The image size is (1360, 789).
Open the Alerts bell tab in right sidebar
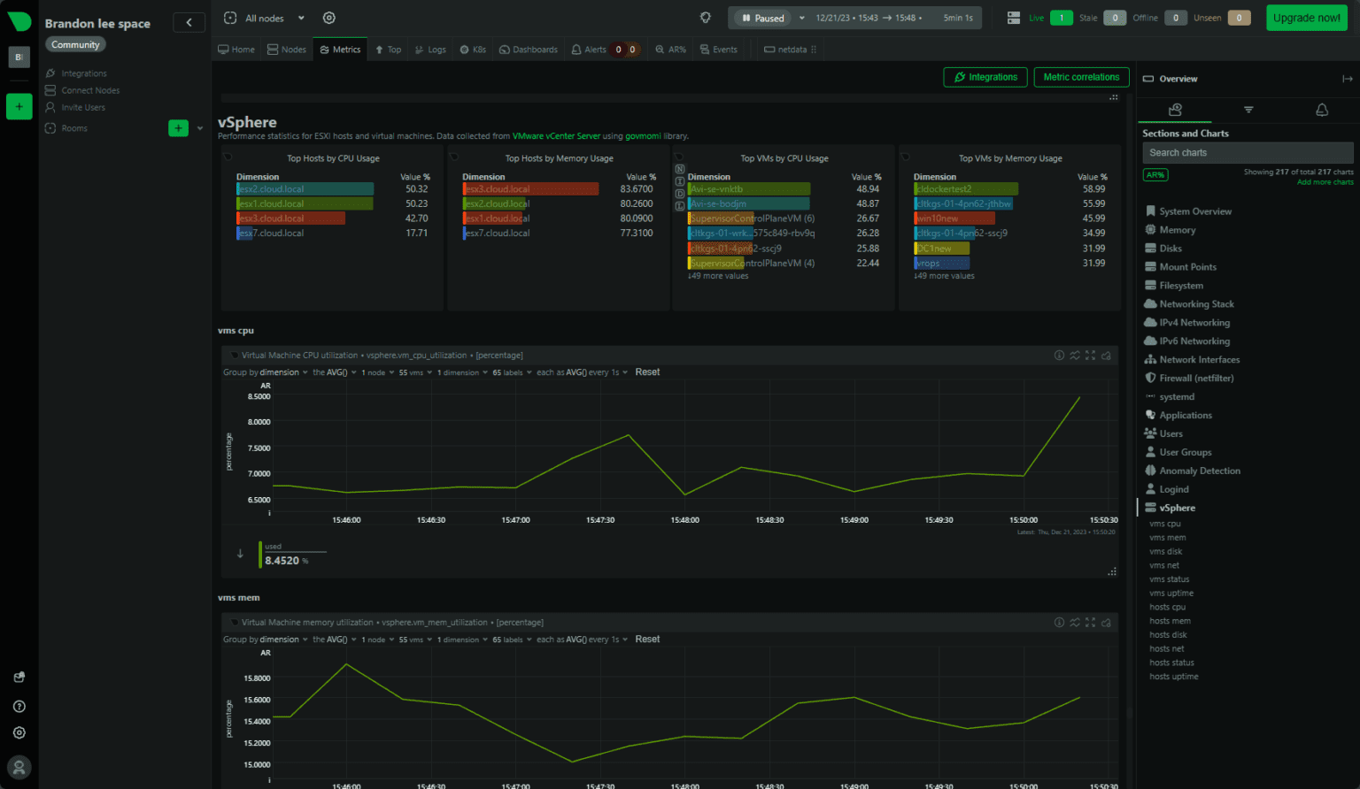(x=1321, y=110)
